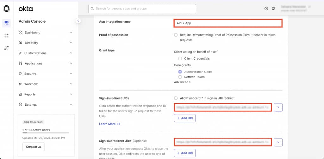Click the Workflow icon
This screenshot has width=324, height=159.
20,84
